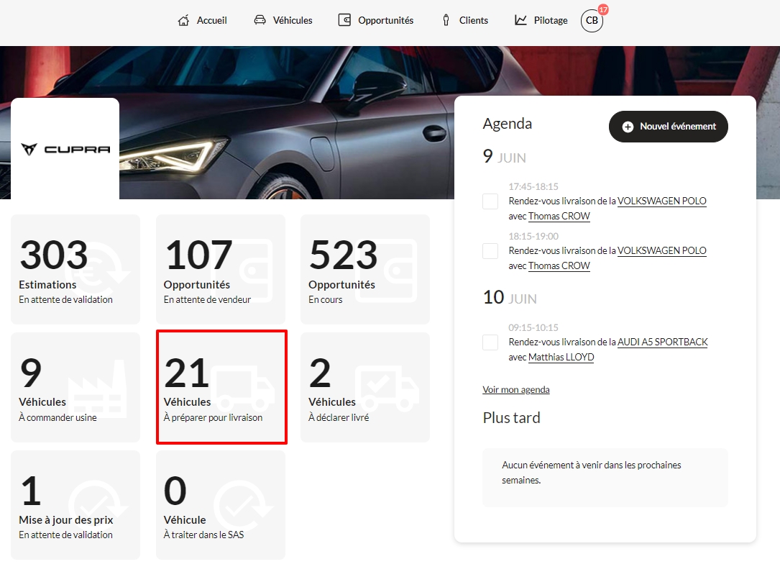This screenshot has height=577, width=780.
Task: Click the Accueil home icon
Action: [183, 20]
